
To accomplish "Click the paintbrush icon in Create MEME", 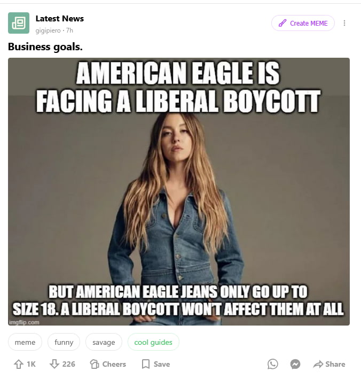I will (x=282, y=23).
